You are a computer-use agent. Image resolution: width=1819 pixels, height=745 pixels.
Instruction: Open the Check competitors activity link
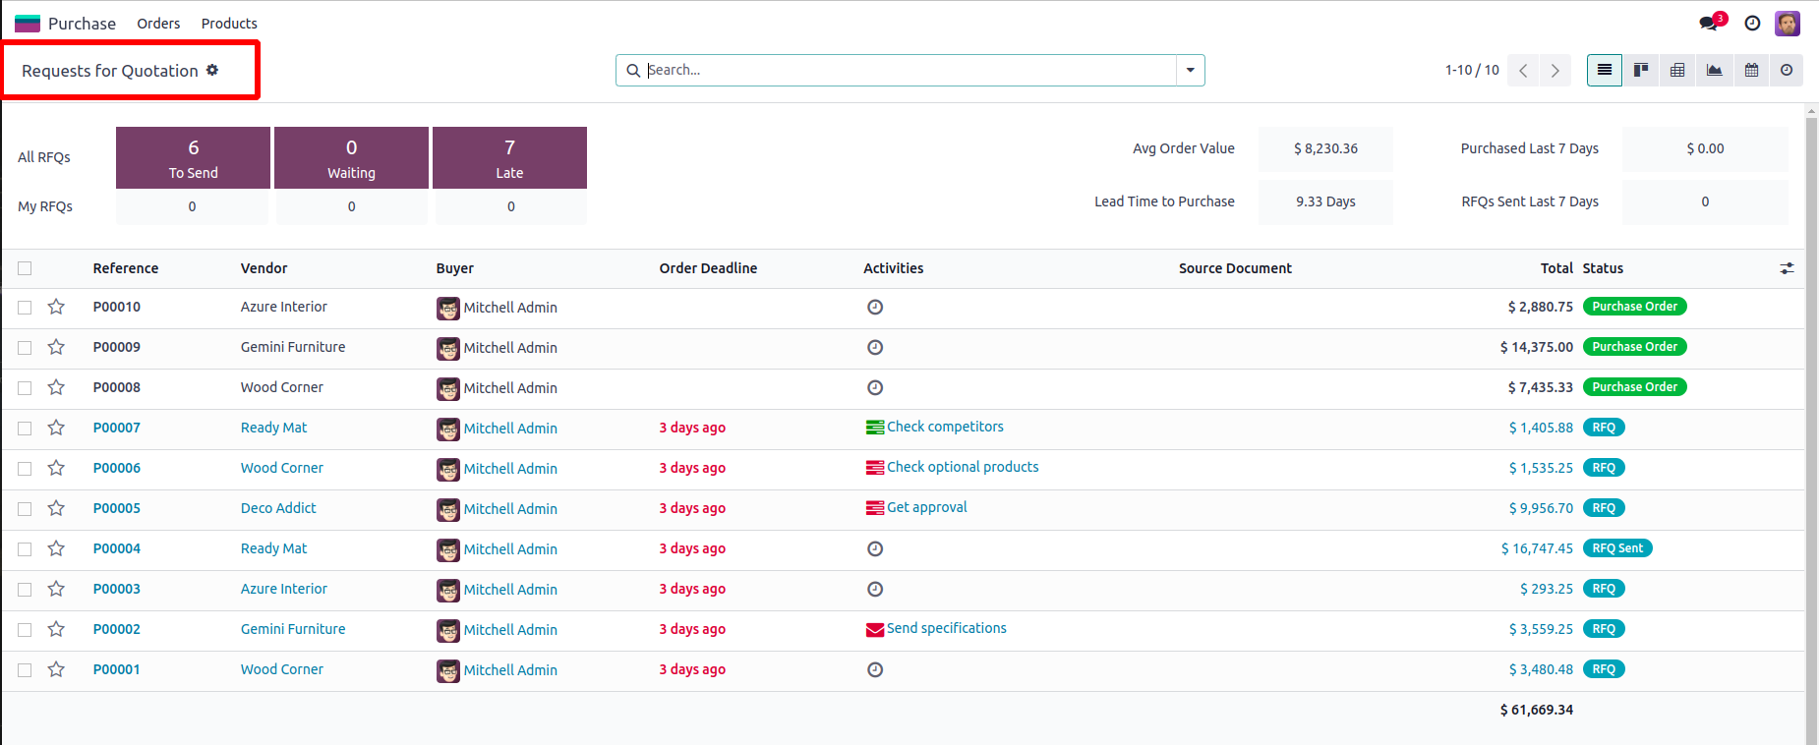(x=945, y=427)
